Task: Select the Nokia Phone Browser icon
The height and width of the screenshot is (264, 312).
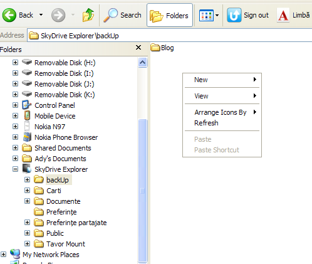Action: tap(27, 137)
